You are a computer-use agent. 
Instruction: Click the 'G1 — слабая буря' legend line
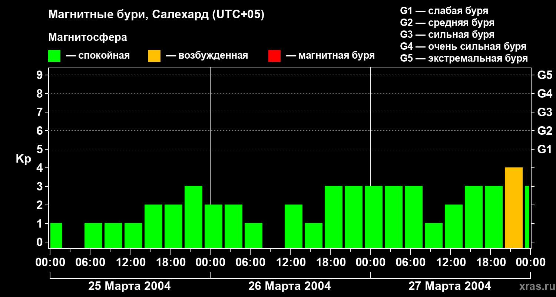pyautogui.click(x=444, y=11)
